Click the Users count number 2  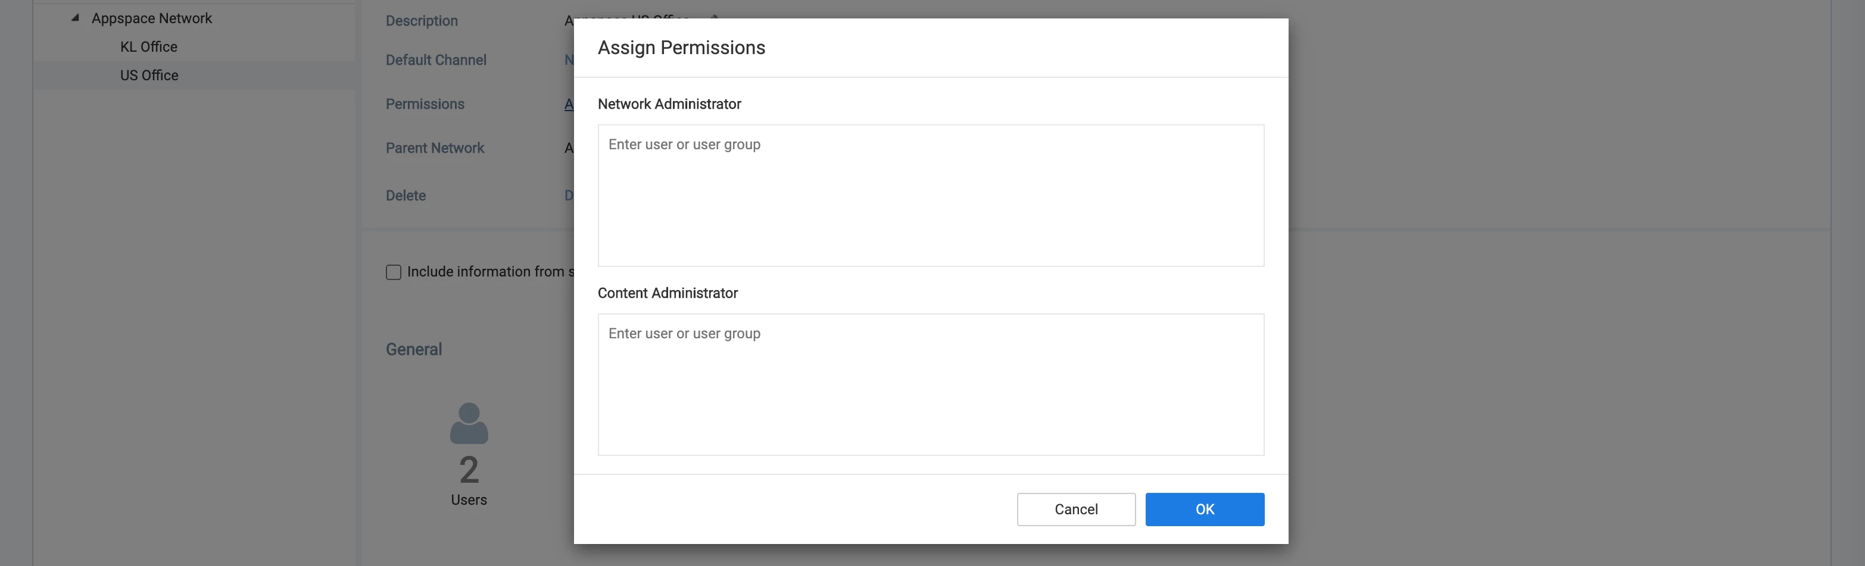[469, 470]
